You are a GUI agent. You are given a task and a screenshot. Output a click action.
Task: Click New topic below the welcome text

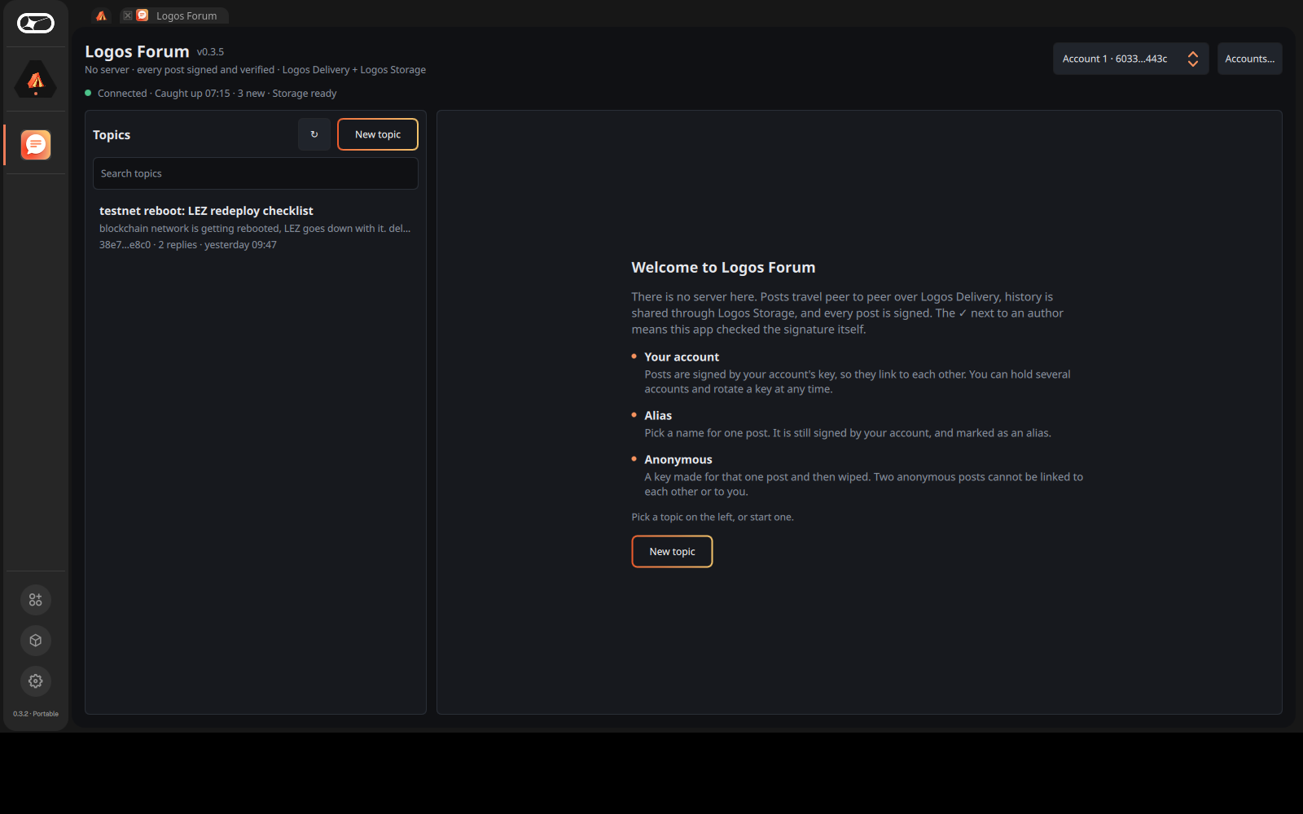[x=672, y=551]
